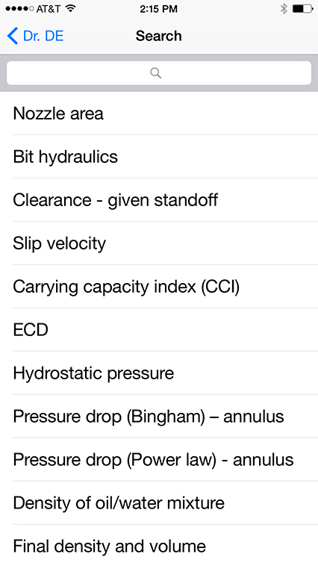Open Carrying capacity index (CCI)

tap(159, 287)
